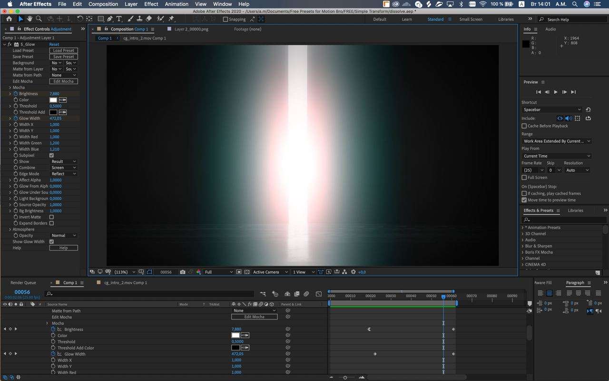The image size is (609, 381).
Task: Click the Load Preset button
Action: click(63, 50)
